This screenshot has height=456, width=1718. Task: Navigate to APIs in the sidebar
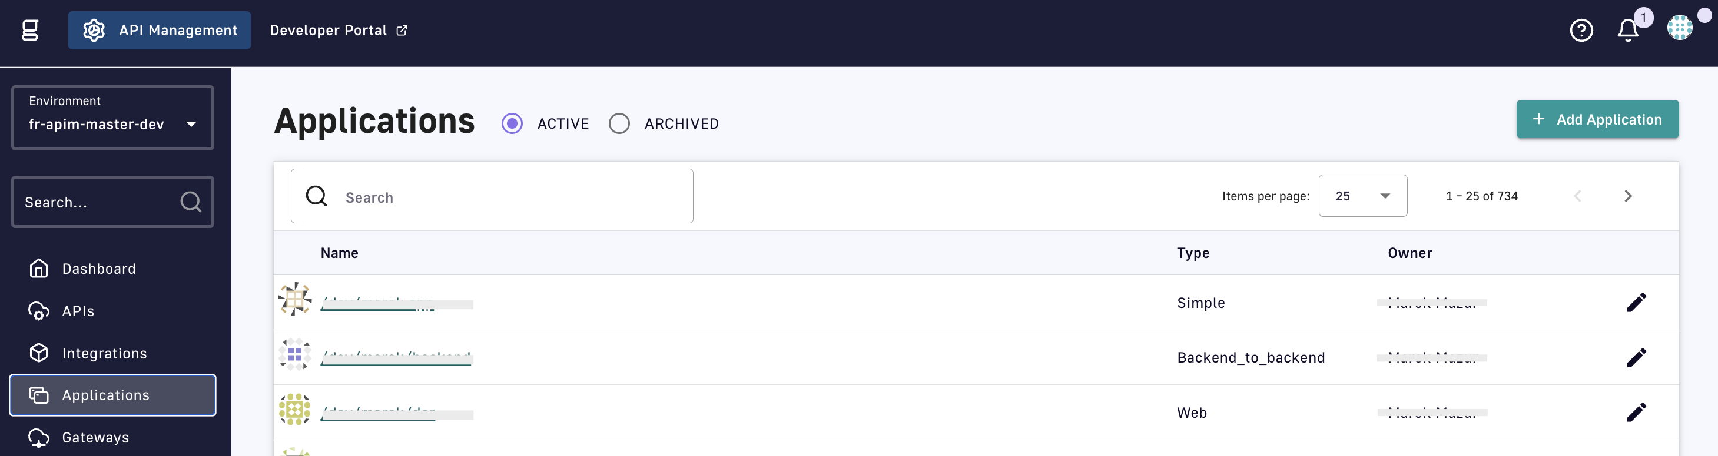tap(78, 311)
